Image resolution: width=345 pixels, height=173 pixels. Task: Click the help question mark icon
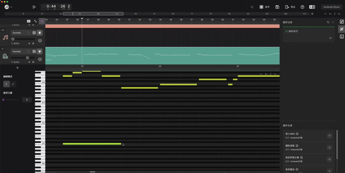[x=302, y=7]
